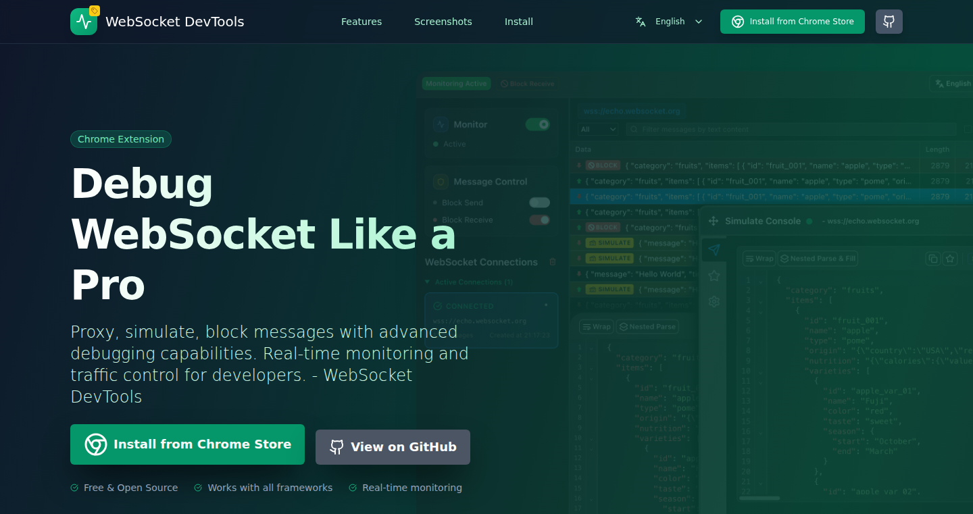The height and width of the screenshot is (514, 973).
Task: Click trash icon beside WebSocket Connections
Action: click(x=552, y=262)
